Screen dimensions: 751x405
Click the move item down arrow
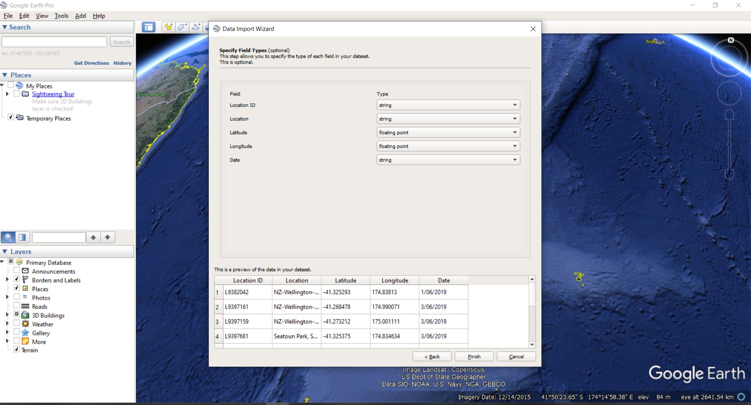[x=108, y=237]
